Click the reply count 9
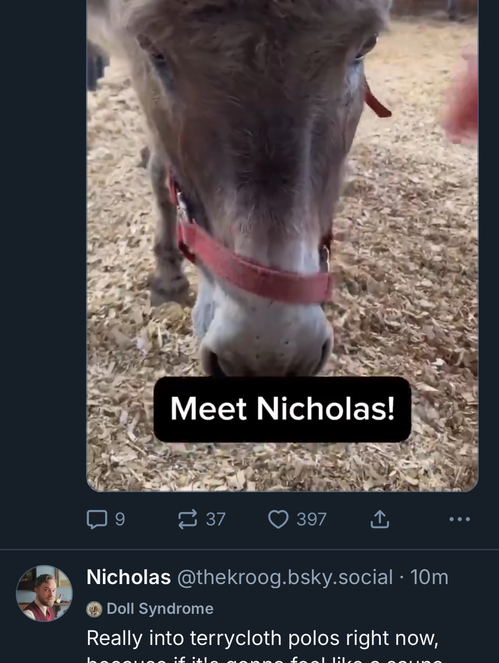499x663 pixels. coord(120,519)
